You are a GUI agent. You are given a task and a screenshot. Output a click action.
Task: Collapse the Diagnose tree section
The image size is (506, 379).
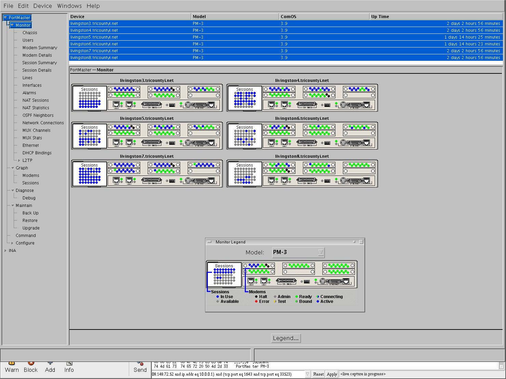12,191
